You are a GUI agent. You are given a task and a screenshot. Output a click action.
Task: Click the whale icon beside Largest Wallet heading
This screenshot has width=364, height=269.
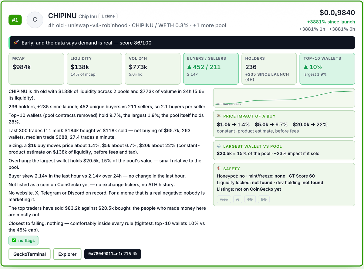219,146
